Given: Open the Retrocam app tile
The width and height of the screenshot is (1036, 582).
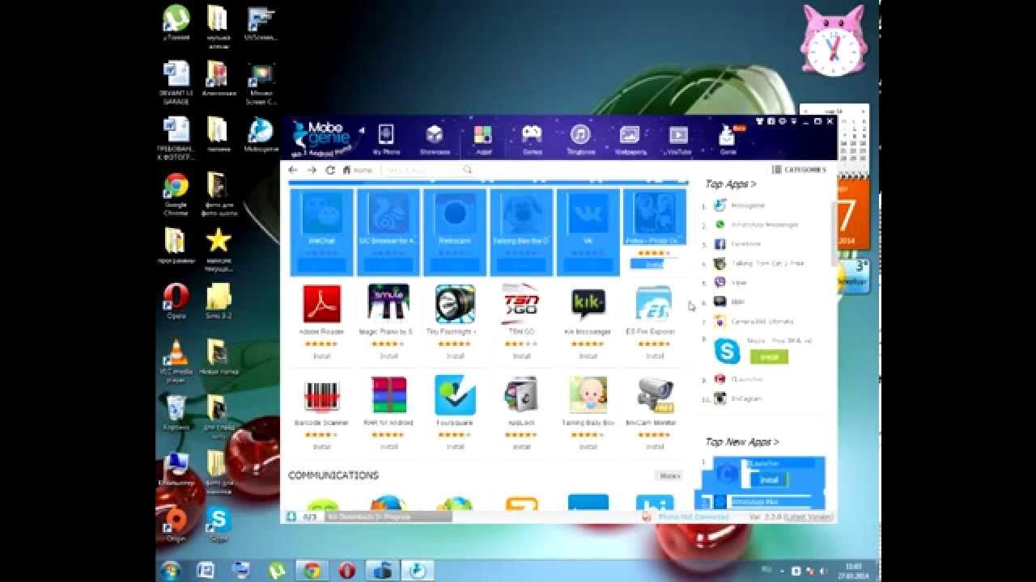Looking at the screenshot, I should (x=455, y=232).
